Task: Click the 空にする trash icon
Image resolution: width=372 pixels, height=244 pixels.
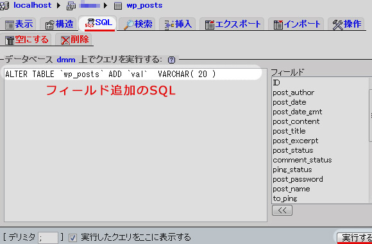Action: coord(10,40)
